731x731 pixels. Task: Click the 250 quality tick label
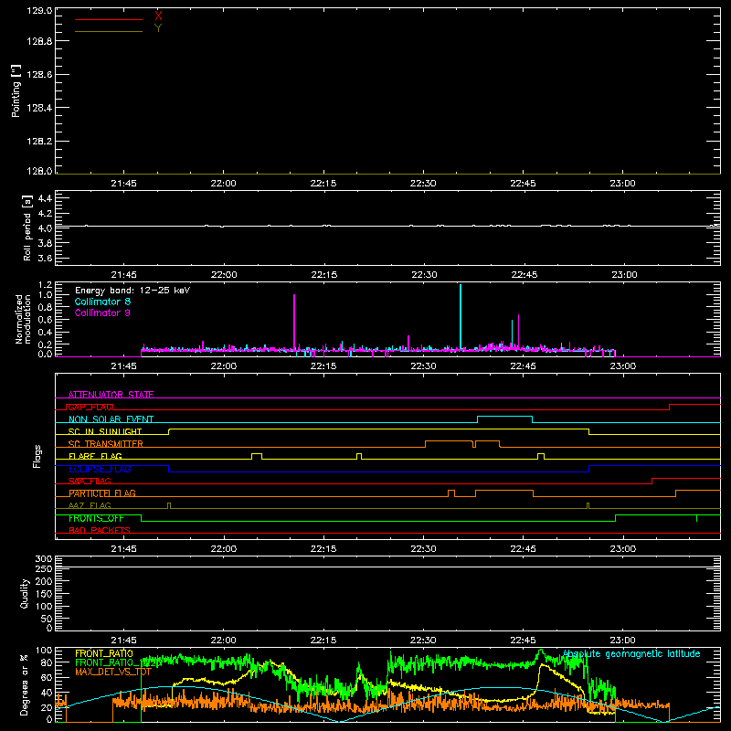tap(44, 569)
